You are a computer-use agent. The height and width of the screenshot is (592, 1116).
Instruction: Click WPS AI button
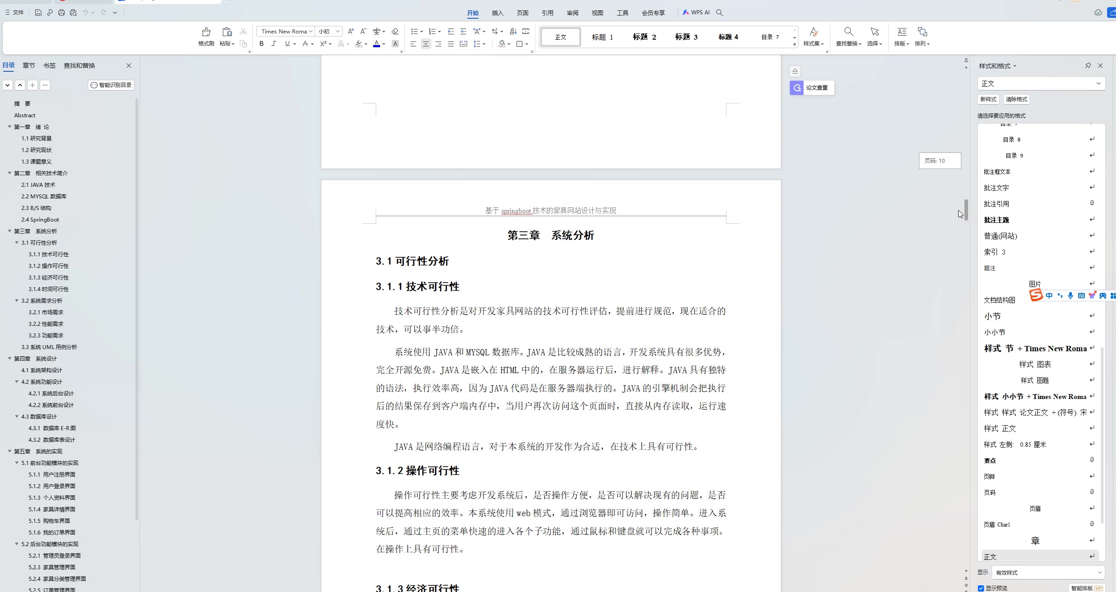click(696, 12)
